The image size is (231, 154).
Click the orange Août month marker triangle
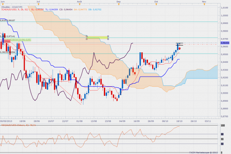[80, 4]
